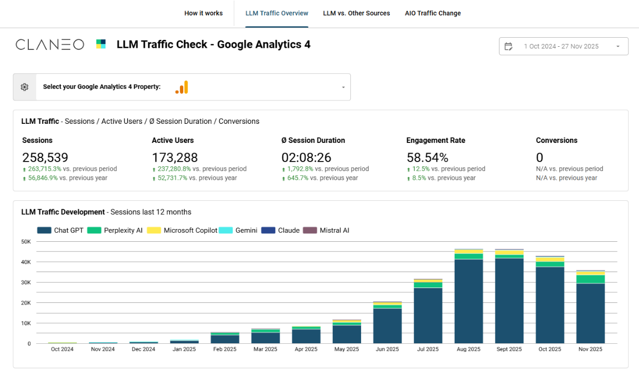Click the Aug 2025 Chat GPT bar
The image size is (639, 372).
[x=469, y=300]
